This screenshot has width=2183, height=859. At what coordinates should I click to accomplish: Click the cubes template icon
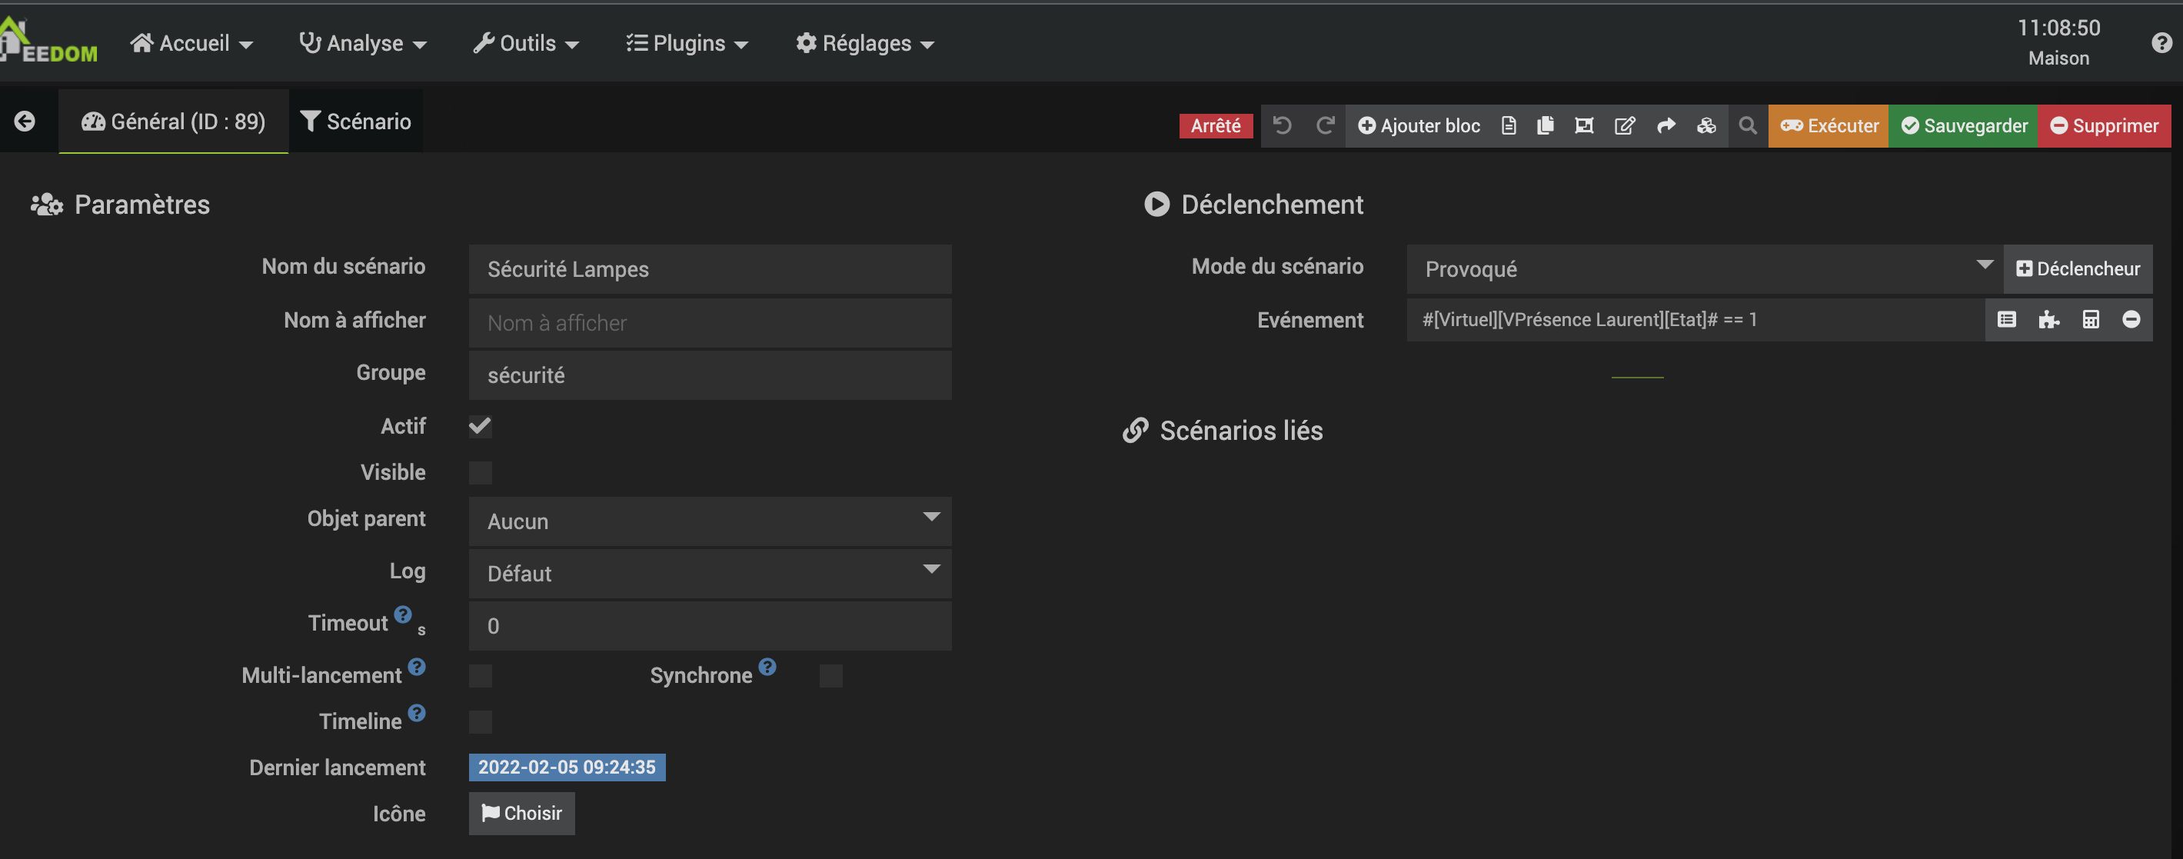[1706, 125]
